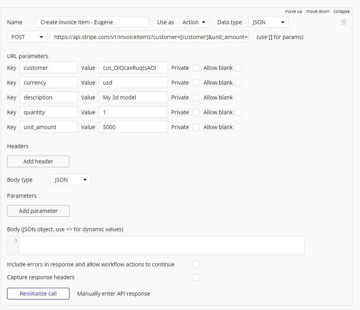
Task: Click the Stripe URL input field
Action: point(149,37)
